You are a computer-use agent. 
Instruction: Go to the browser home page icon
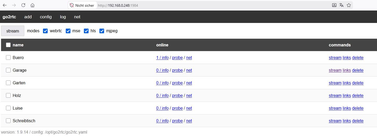[32, 5]
